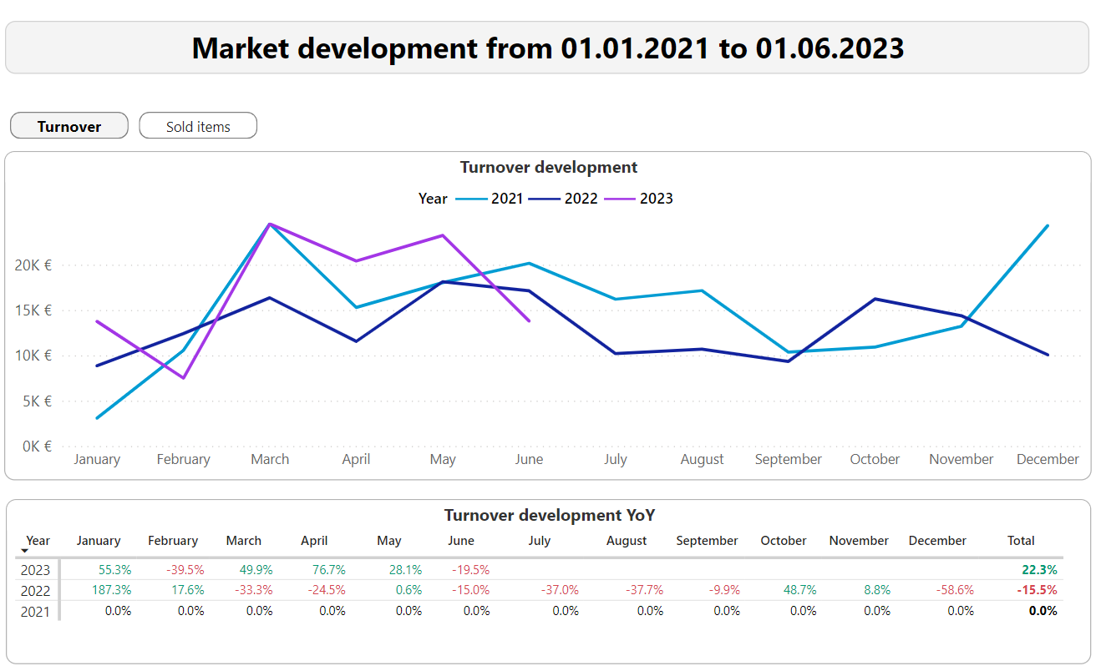
Task: Click the 20K € y-axis label
Action: point(33,265)
